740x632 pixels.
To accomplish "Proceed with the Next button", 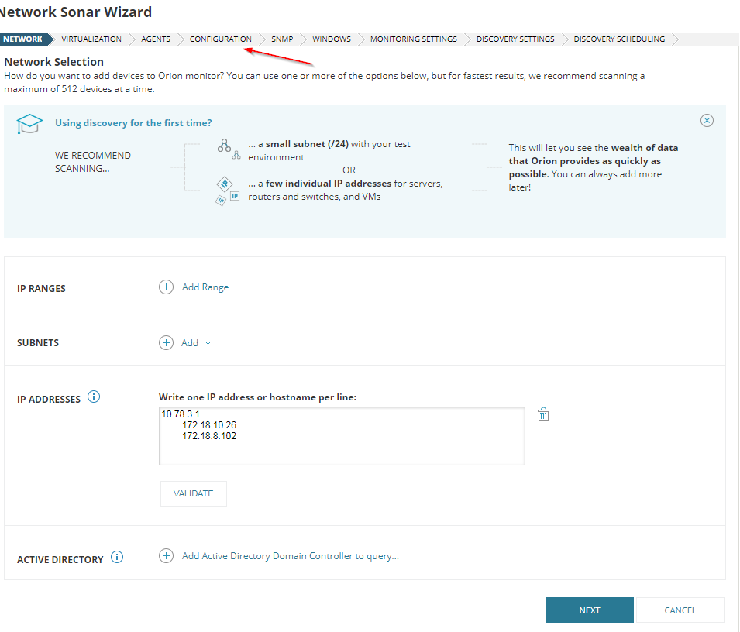I will coord(590,610).
